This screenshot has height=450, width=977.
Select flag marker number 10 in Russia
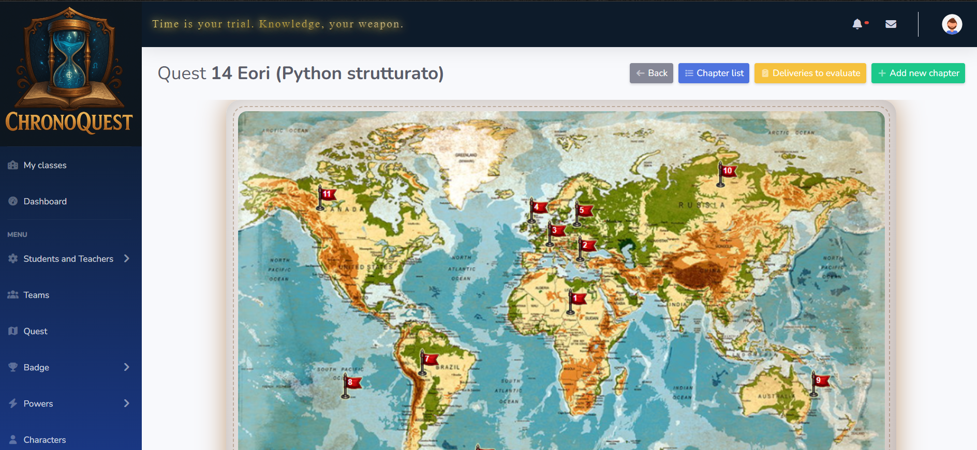[726, 173]
